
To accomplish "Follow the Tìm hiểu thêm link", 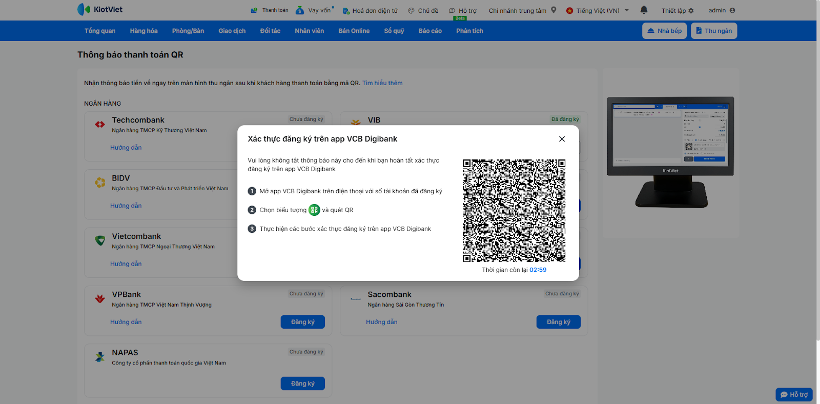I will tap(382, 83).
